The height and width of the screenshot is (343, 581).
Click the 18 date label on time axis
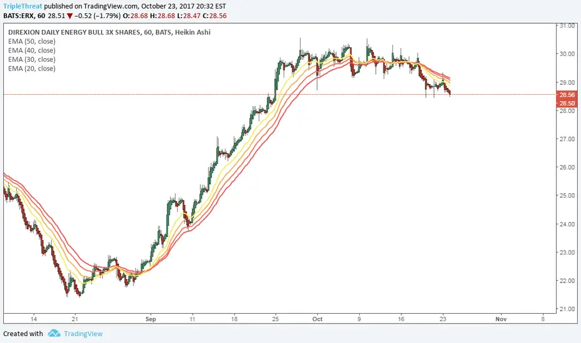point(234,319)
